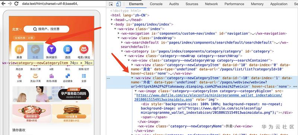The image size is (298, 135).
Task: Expand the data-id 10 美食 node
Action: click(x=132, y=65)
